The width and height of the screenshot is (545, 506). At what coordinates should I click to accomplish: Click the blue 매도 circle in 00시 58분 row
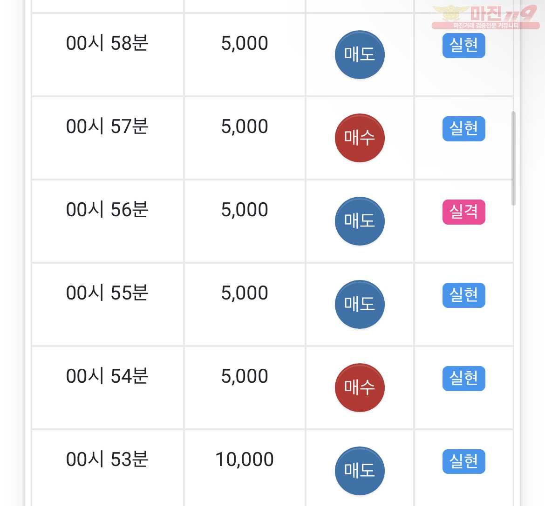pyautogui.click(x=360, y=55)
